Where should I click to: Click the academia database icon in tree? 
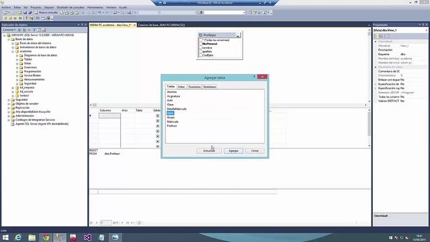[x=17, y=51]
